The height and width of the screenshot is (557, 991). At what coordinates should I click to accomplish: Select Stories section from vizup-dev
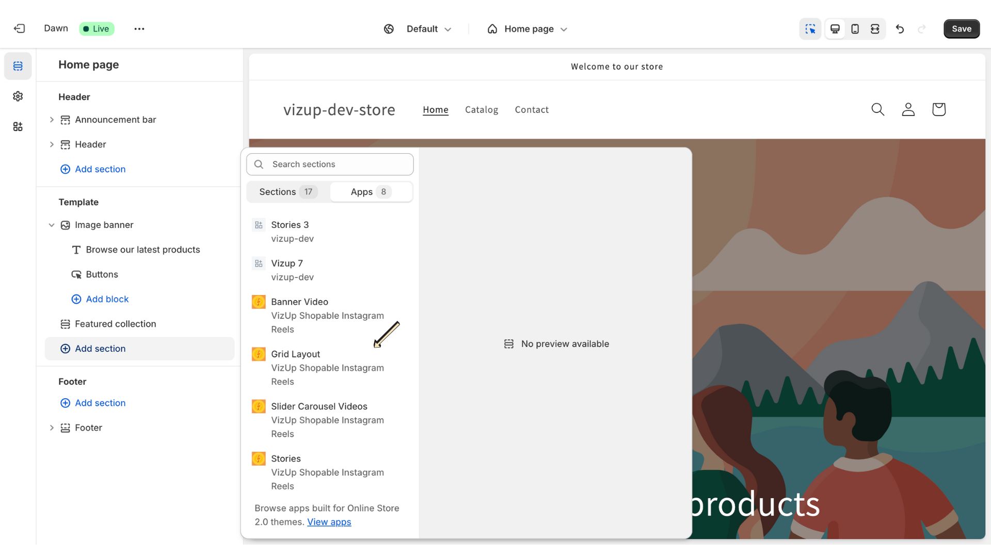[289, 231]
